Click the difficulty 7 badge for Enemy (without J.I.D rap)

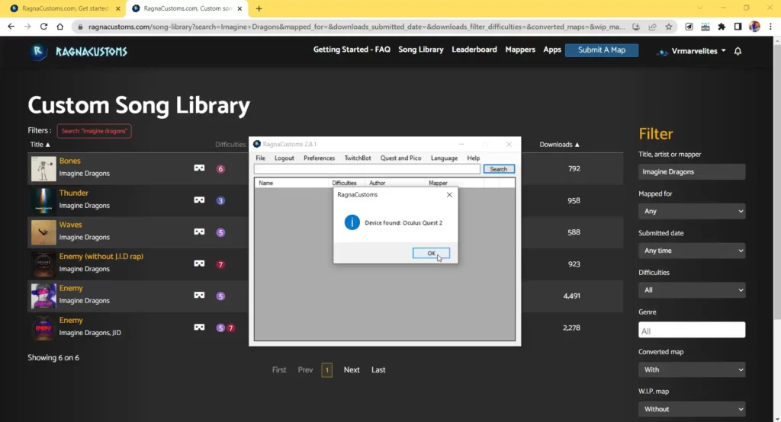tap(220, 264)
